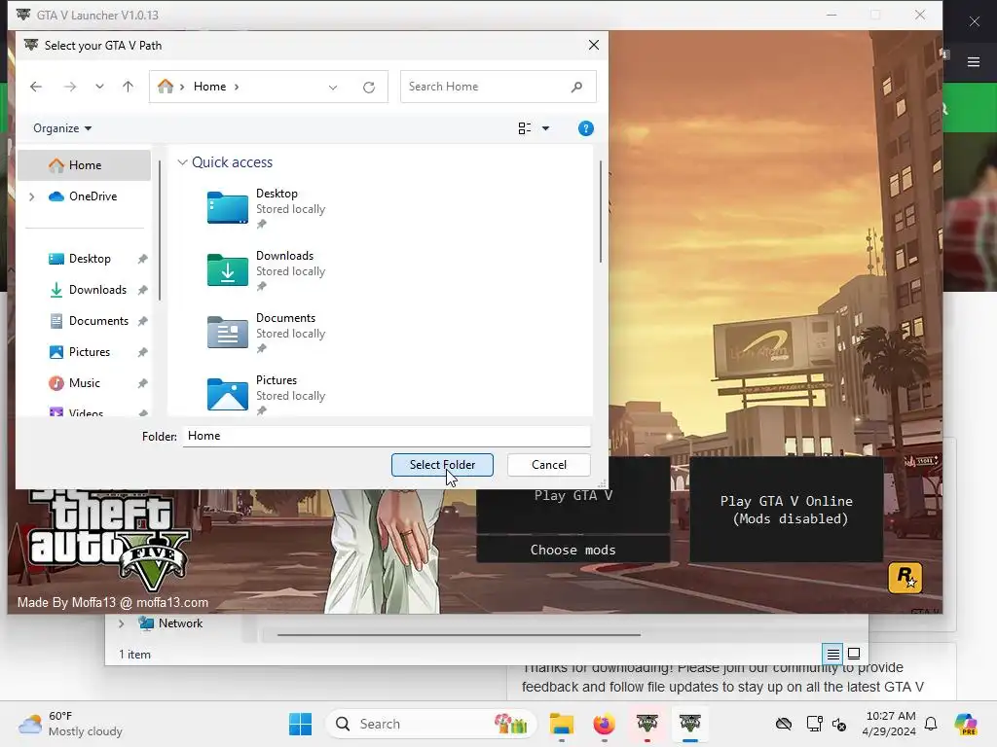Go back in the folder dialog
This screenshot has width=997, height=747.
click(36, 87)
